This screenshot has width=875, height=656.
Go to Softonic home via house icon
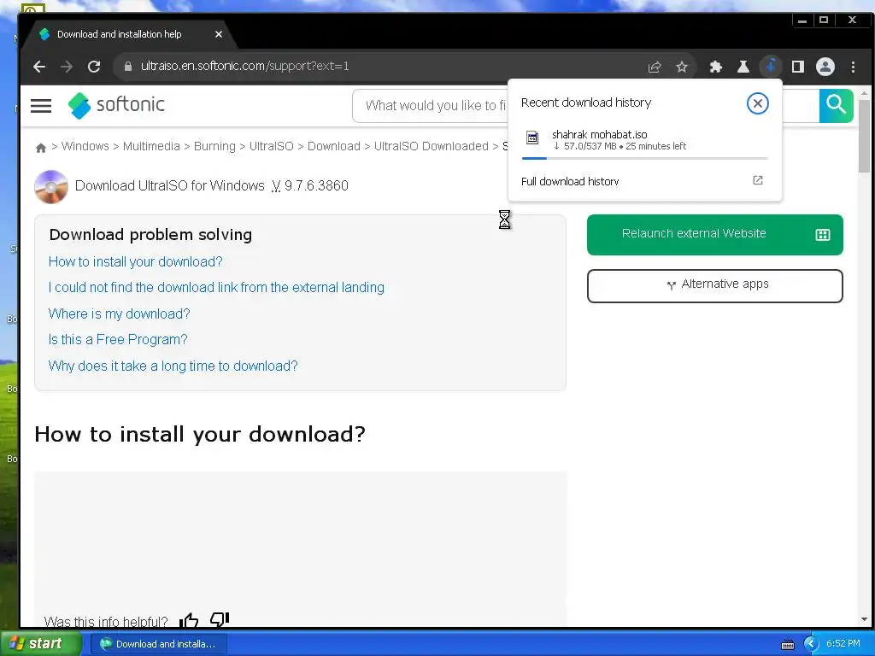pyautogui.click(x=41, y=148)
